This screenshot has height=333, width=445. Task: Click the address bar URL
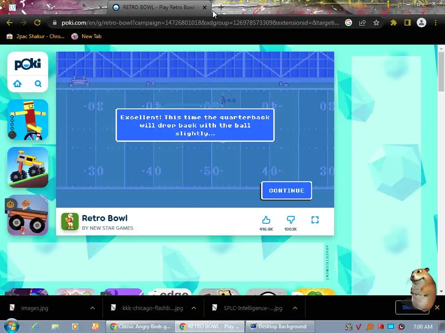pyautogui.click(x=200, y=23)
